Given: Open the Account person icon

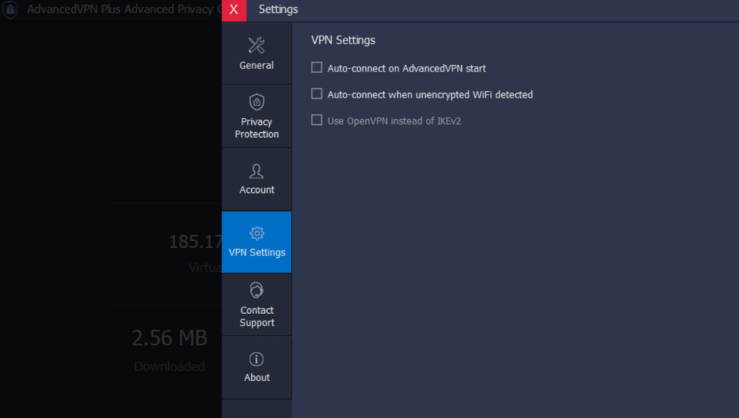Looking at the screenshot, I should [x=256, y=171].
